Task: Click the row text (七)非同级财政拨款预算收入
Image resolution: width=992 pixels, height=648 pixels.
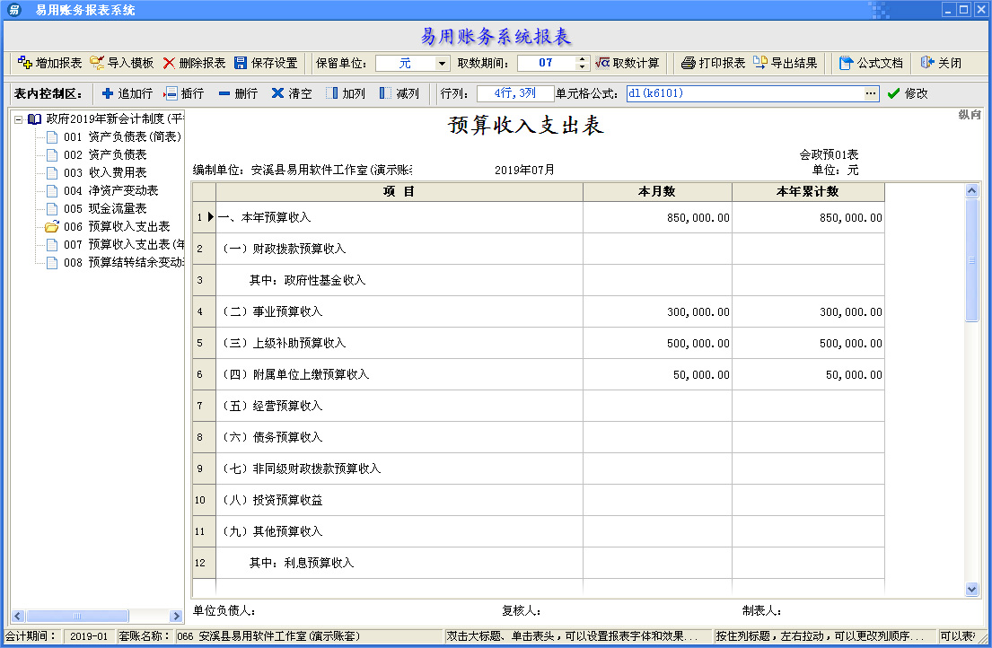Action: tap(301, 468)
